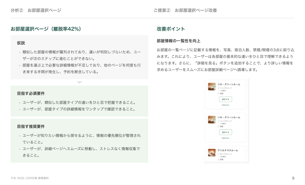The image size is (305, 185).
Task: Open the first room's 詳細を見る link
Action: tap(225, 105)
